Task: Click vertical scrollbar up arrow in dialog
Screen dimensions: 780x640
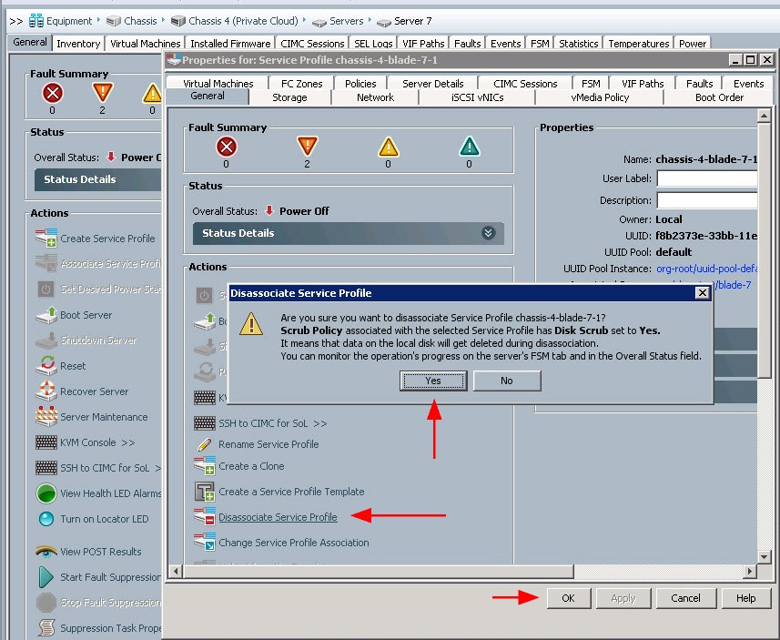Action: coord(765,117)
